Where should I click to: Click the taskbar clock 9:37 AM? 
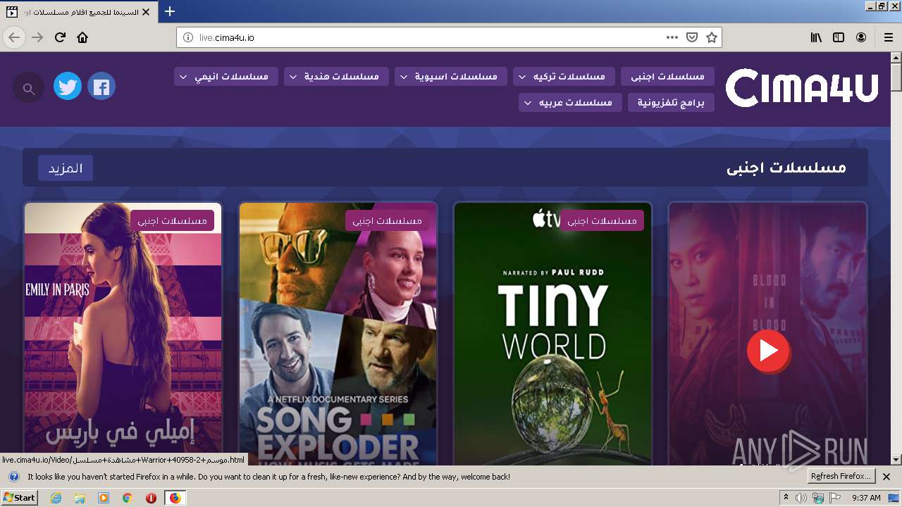click(866, 498)
